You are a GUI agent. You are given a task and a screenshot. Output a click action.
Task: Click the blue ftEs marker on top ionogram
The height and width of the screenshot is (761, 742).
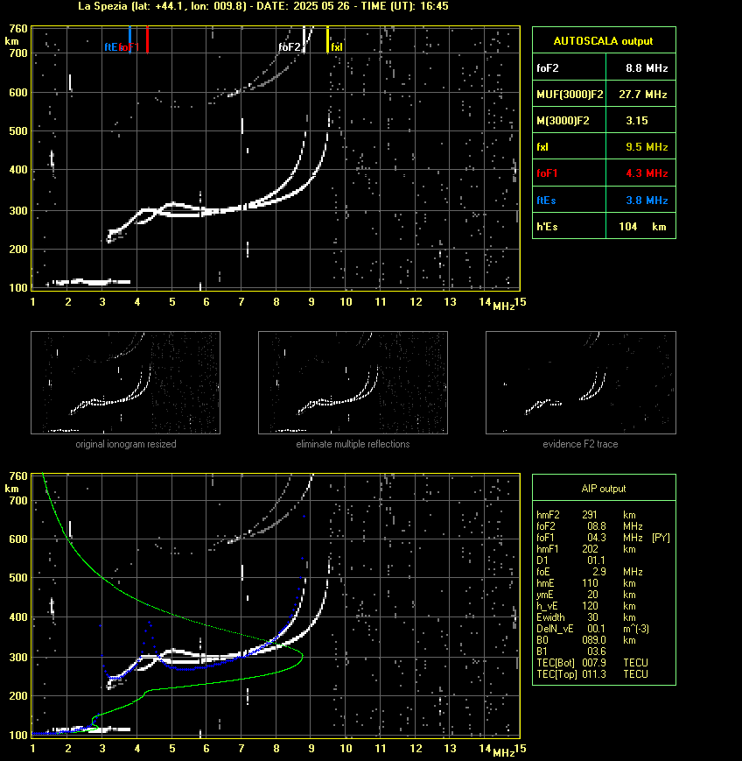[x=129, y=39]
